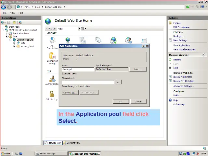The image size is (208, 156).
Task: Open the File menu
Action: coord(5,13)
